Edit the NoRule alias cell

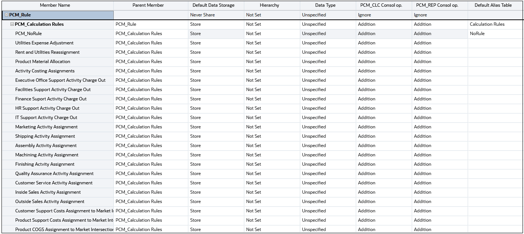(x=477, y=34)
